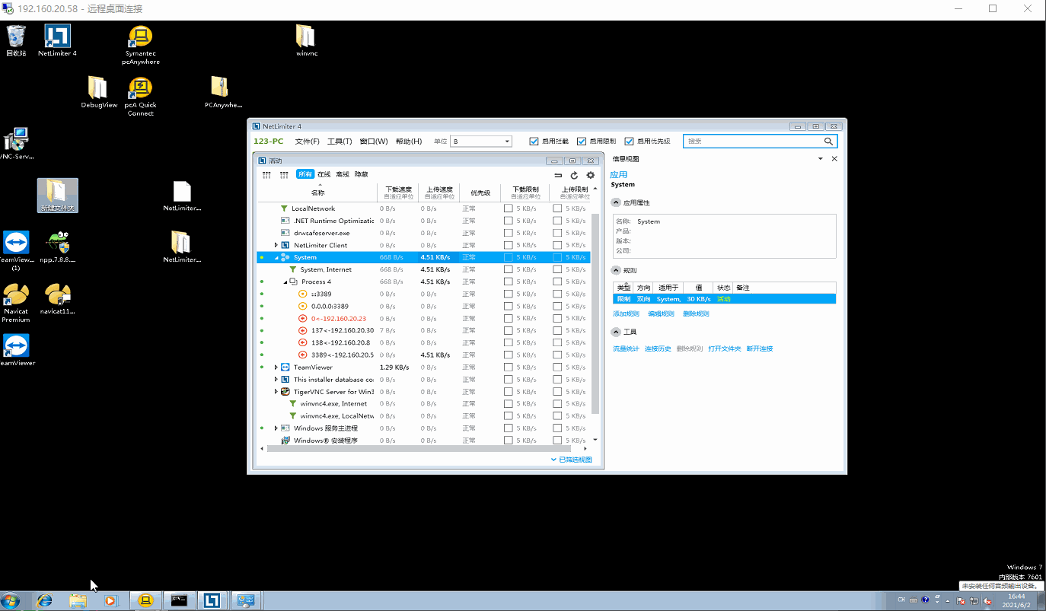
Task: Click the red connection icon for 138<-192.160.20.8
Action: pos(303,343)
